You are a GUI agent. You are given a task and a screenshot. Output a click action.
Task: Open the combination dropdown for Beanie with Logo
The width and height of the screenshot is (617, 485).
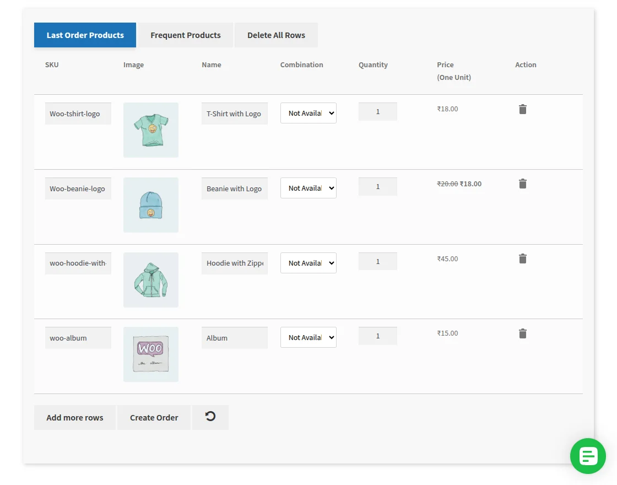tap(308, 188)
